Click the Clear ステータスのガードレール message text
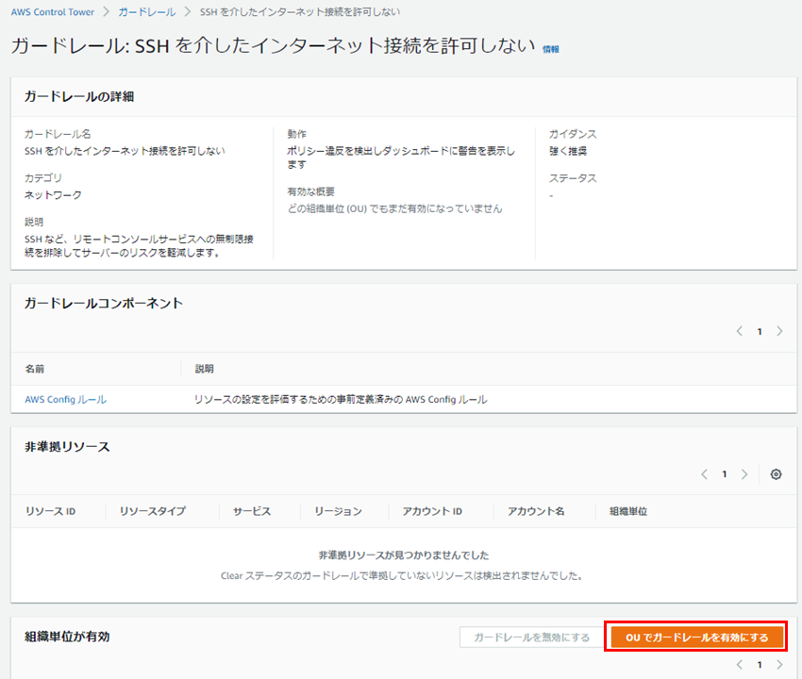This screenshot has height=679, width=802. click(404, 575)
